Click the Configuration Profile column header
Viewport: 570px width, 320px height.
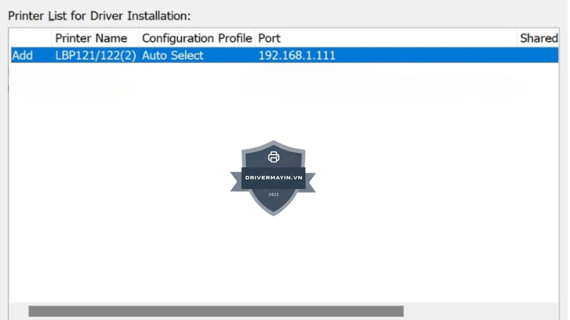pos(197,38)
